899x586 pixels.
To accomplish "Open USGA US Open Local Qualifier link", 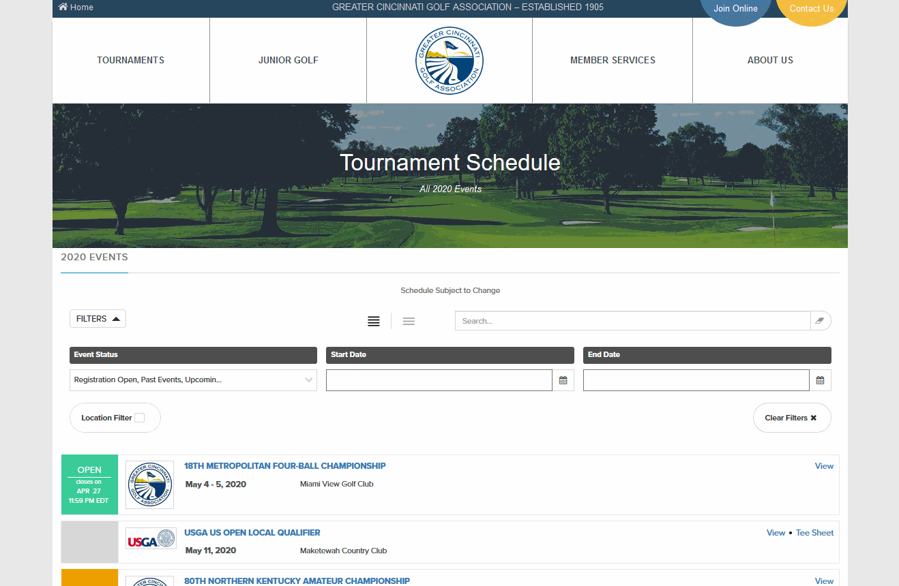I will [252, 533].
